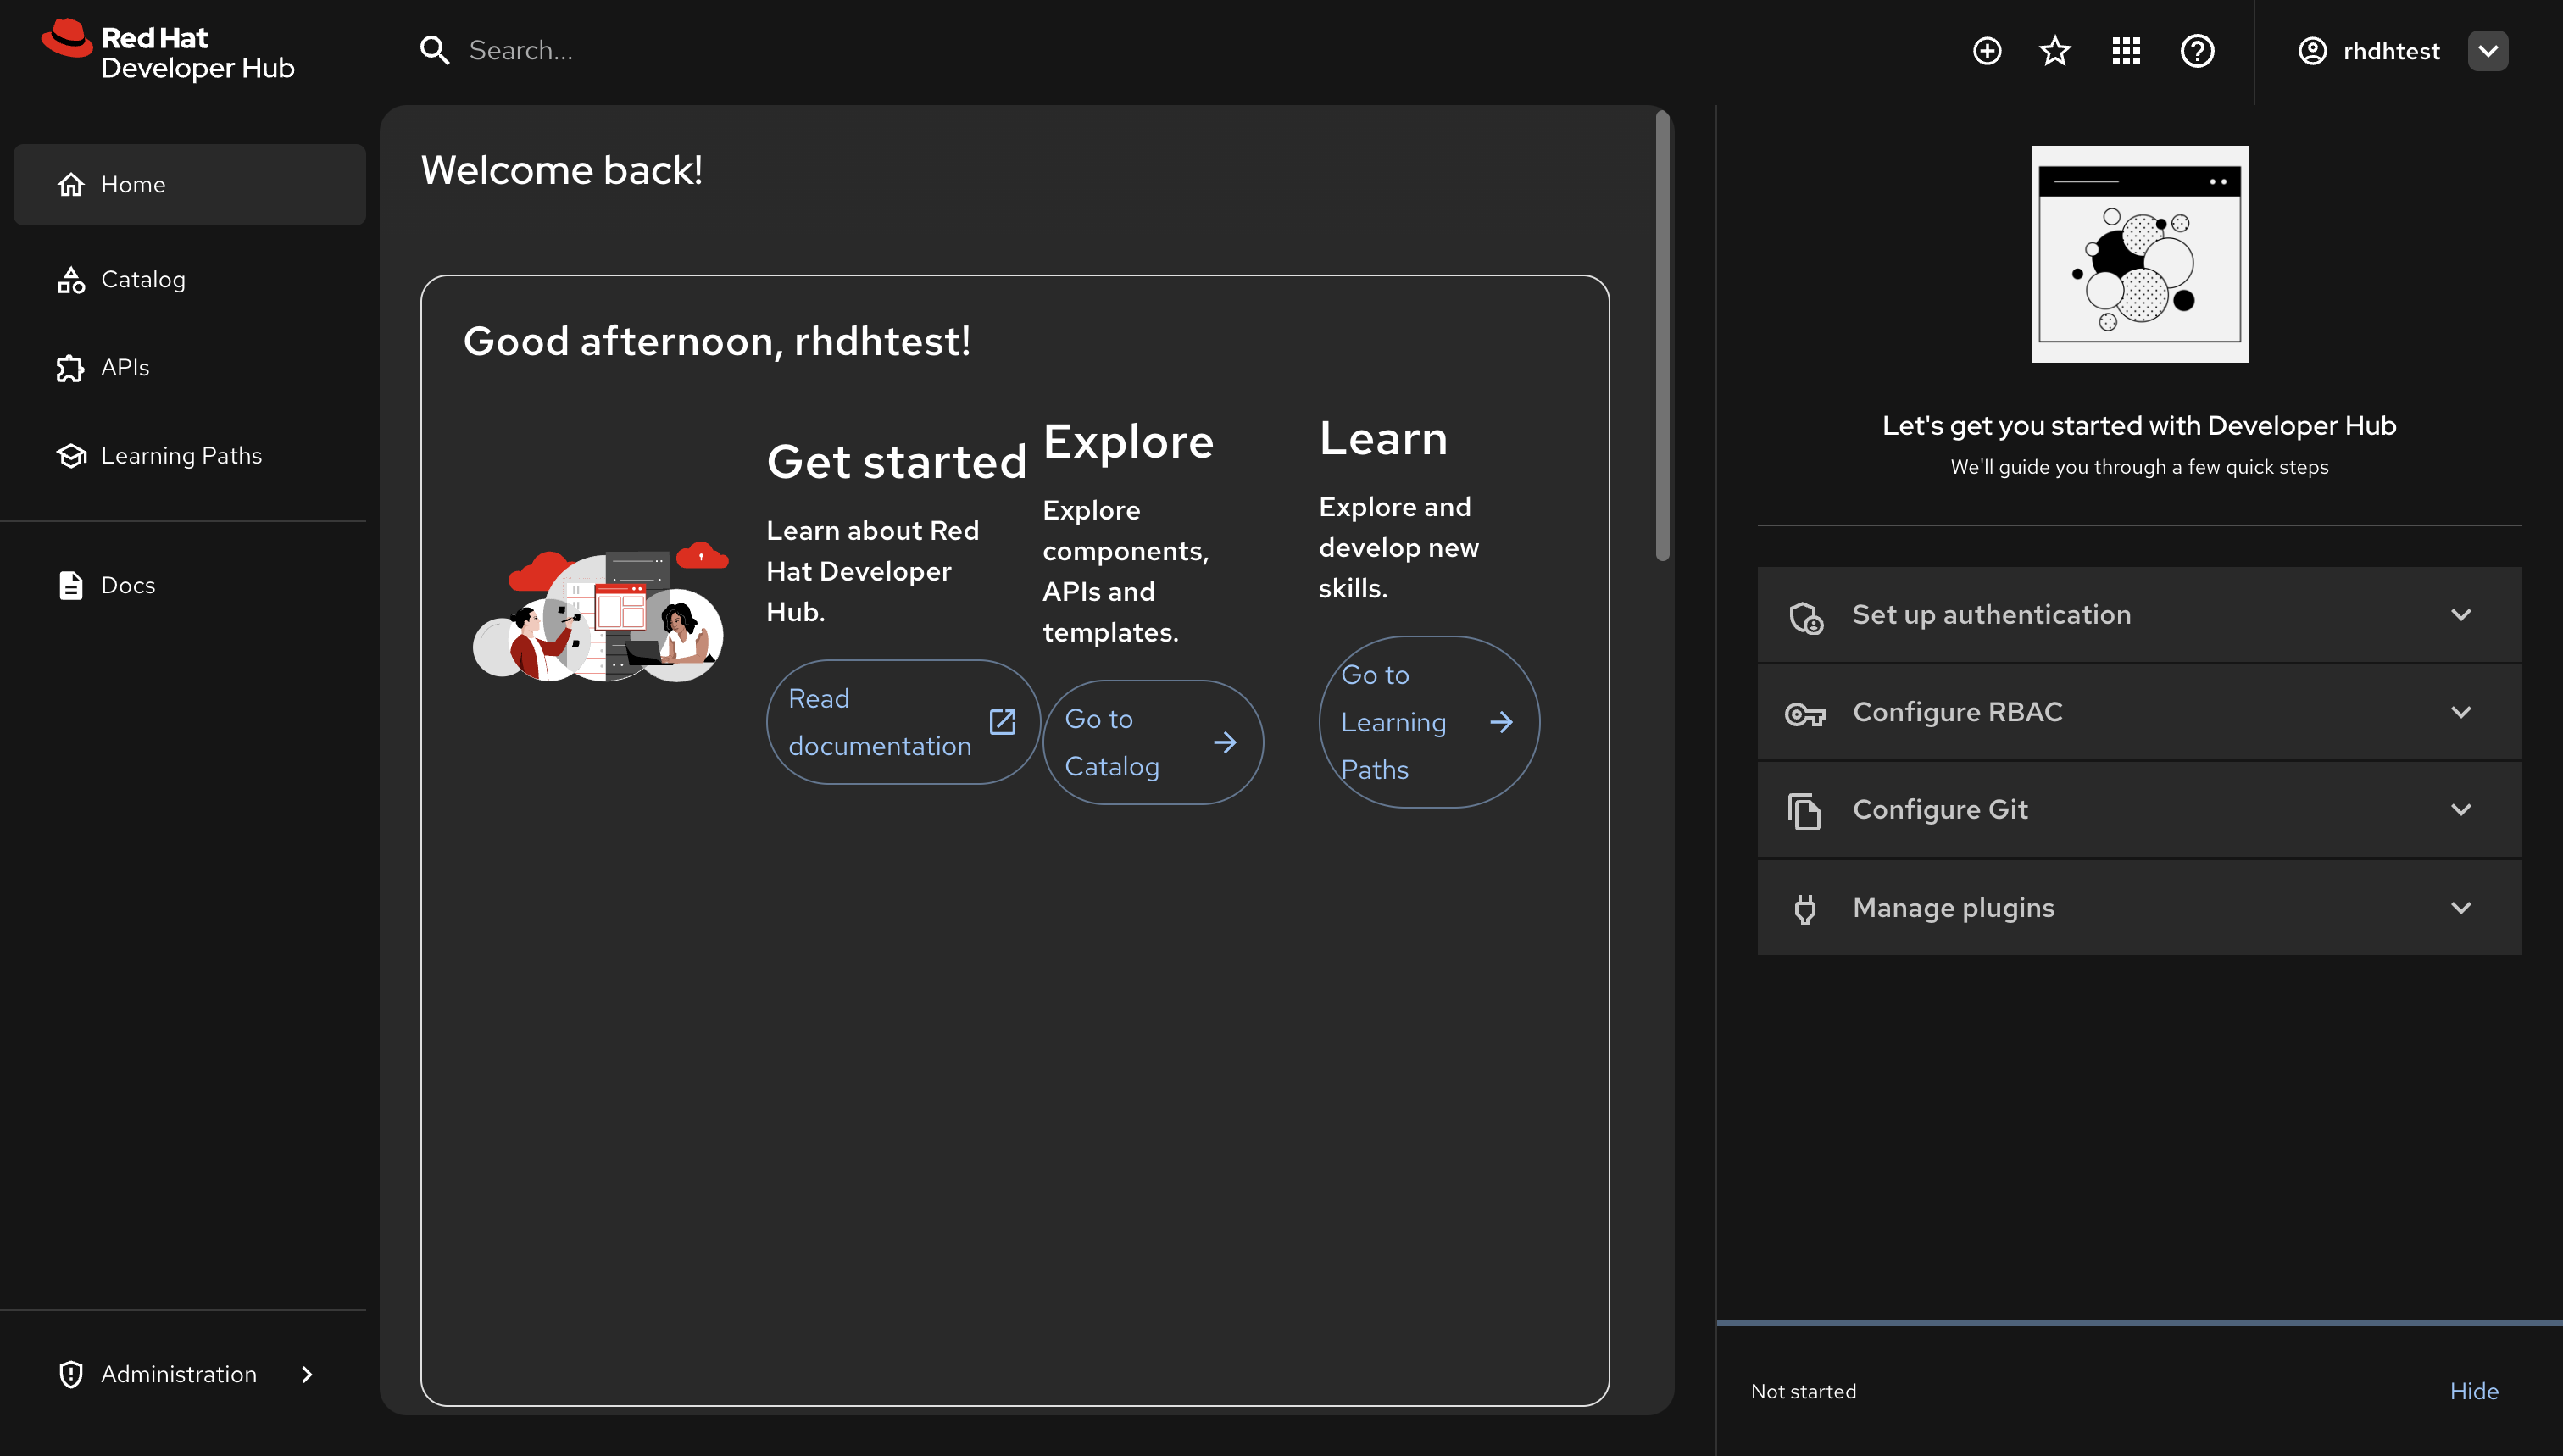The width and height of the screenshot is (2563, 1456).
Task: Open the rhdhtest user dropdown arrow
Action: click(2487, 51)
